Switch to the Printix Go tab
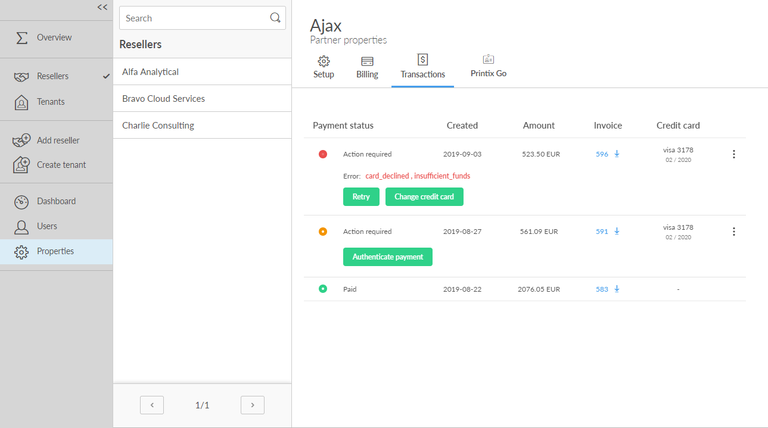Screen dimensions: 768x428 click(488, 67)
